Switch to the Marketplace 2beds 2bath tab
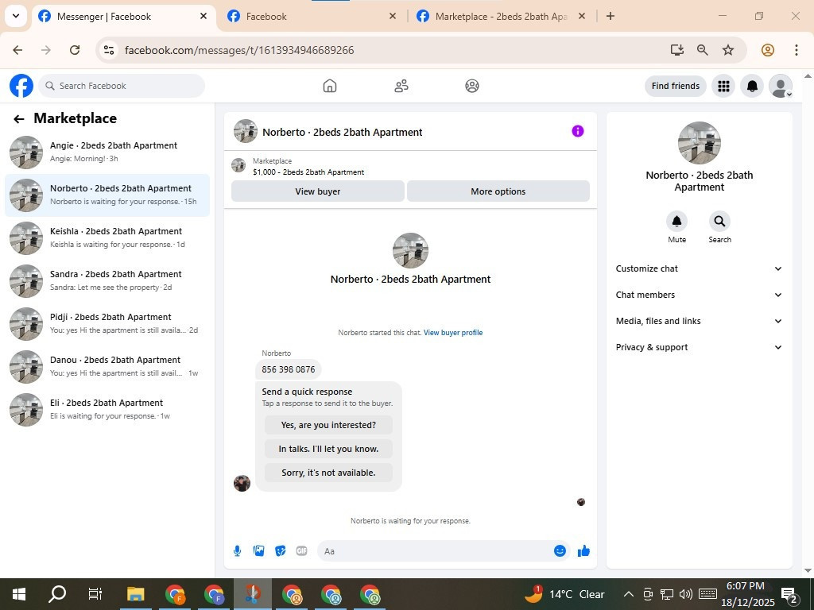 pos(493,16)
